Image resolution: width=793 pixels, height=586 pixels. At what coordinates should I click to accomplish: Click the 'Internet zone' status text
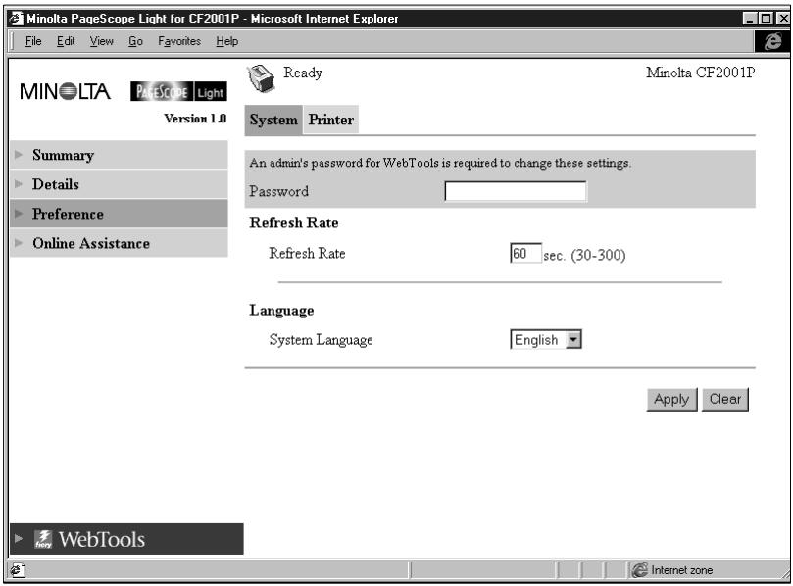point(681,570)
